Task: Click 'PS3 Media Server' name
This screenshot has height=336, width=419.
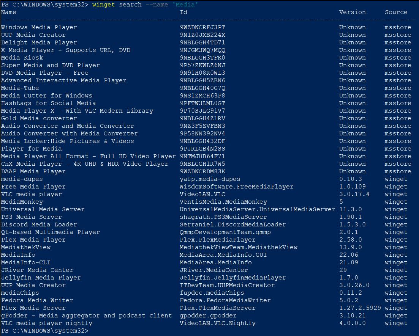Action: pos(31,217)
